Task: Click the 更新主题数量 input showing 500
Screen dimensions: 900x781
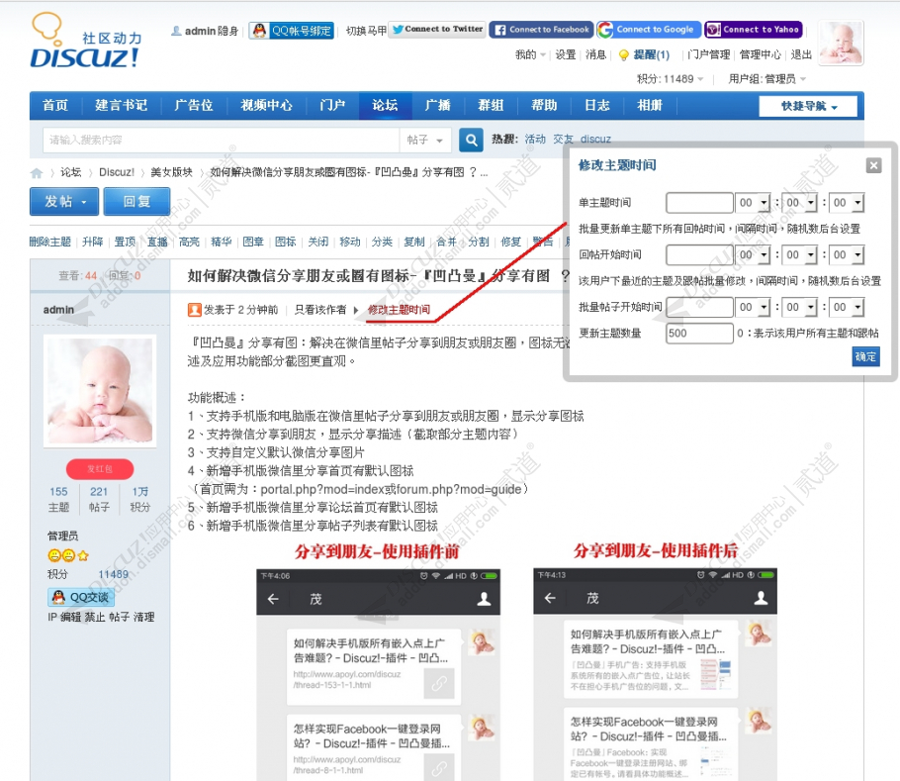Action: click(x=697, y=334)
